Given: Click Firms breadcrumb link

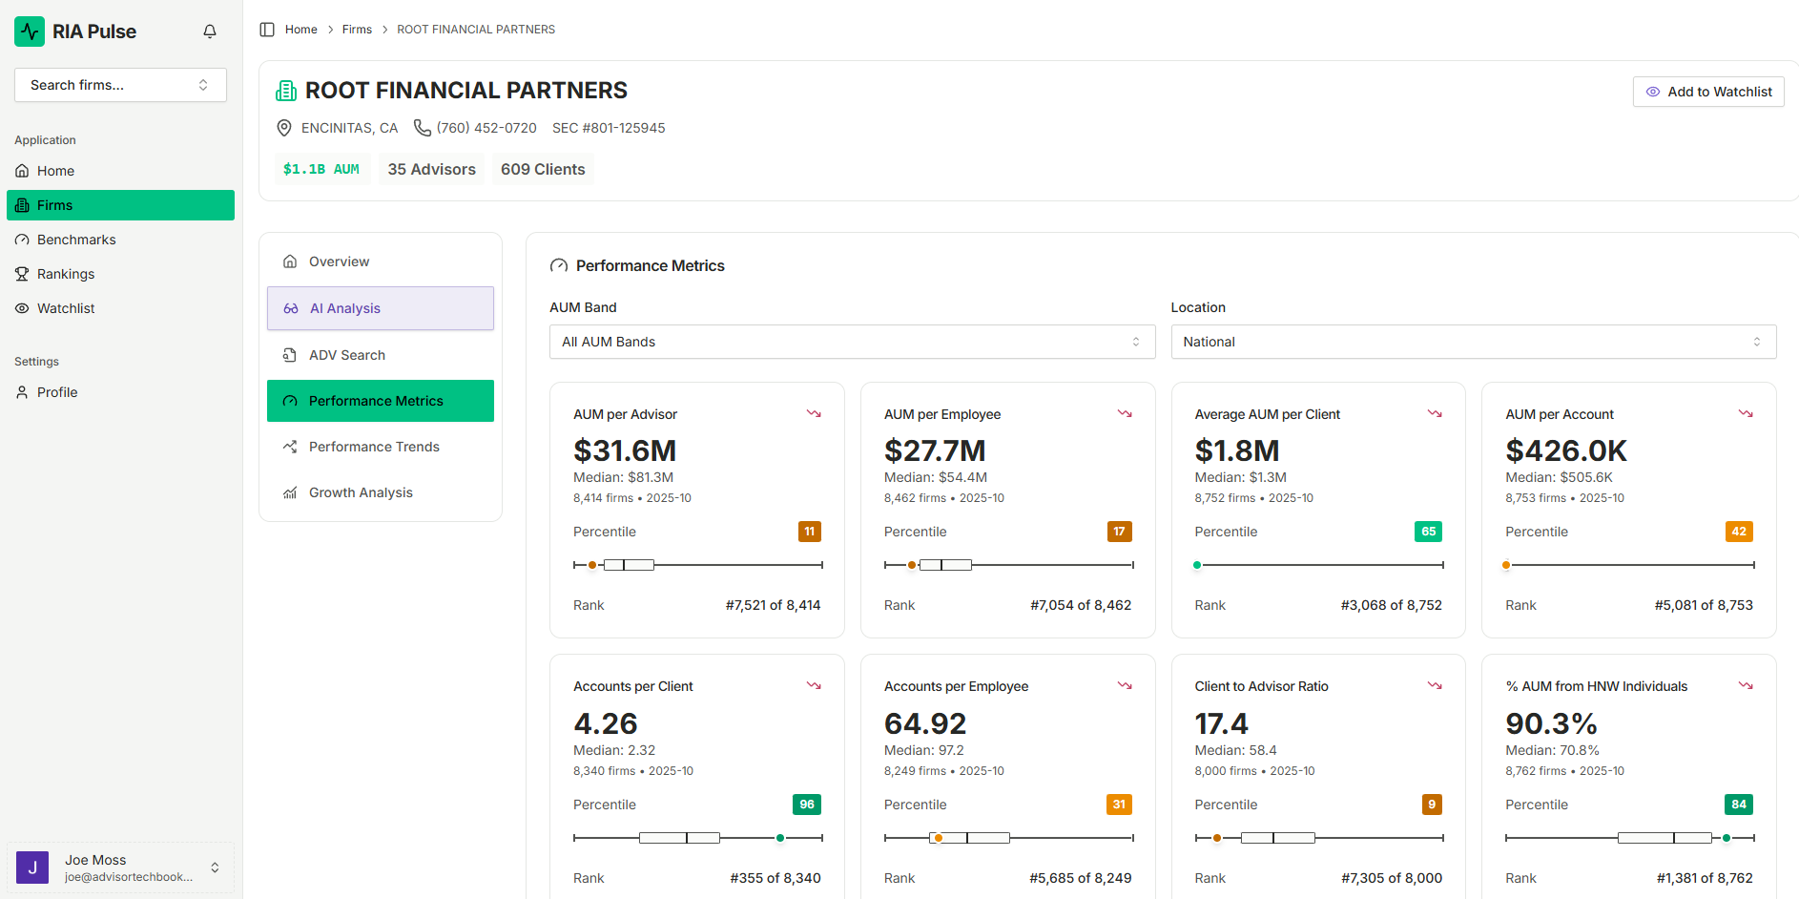Looking at the screenshot, I should [x=357, y=30].
